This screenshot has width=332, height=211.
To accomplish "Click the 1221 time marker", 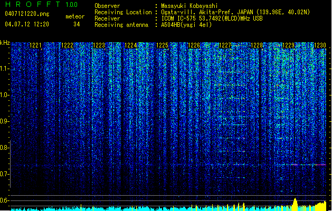I will [35, 45].
